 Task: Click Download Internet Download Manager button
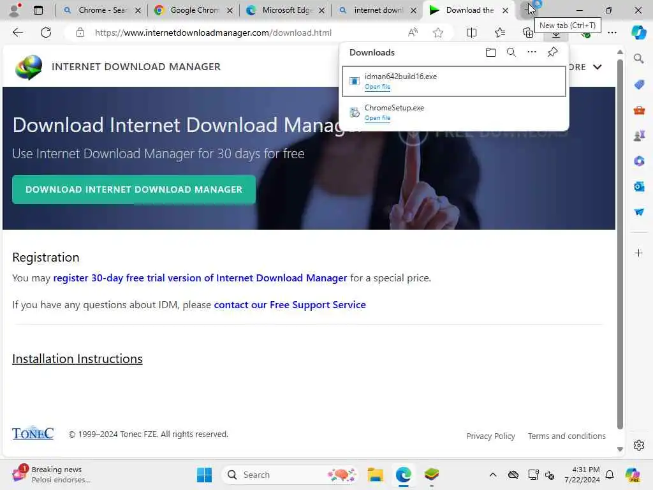point(134,189)
